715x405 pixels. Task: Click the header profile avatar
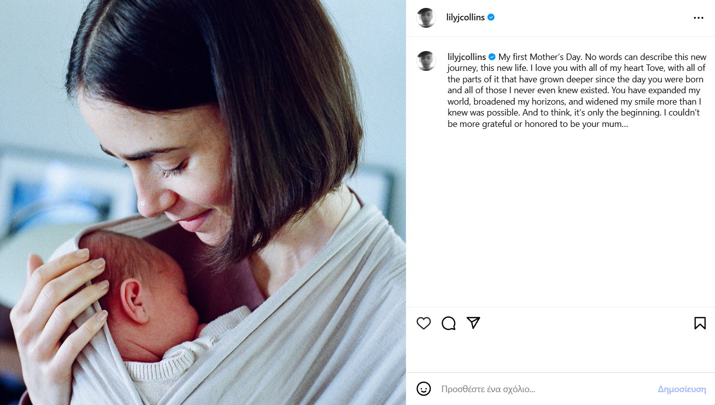426,18
